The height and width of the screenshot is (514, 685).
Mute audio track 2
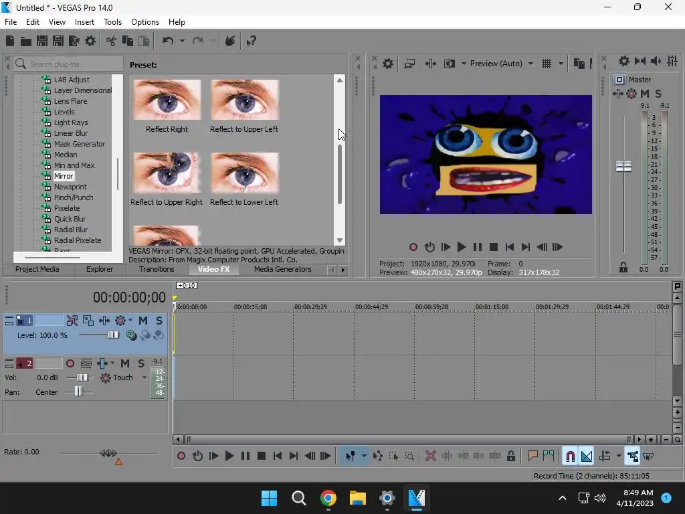(x=125, y=363)
